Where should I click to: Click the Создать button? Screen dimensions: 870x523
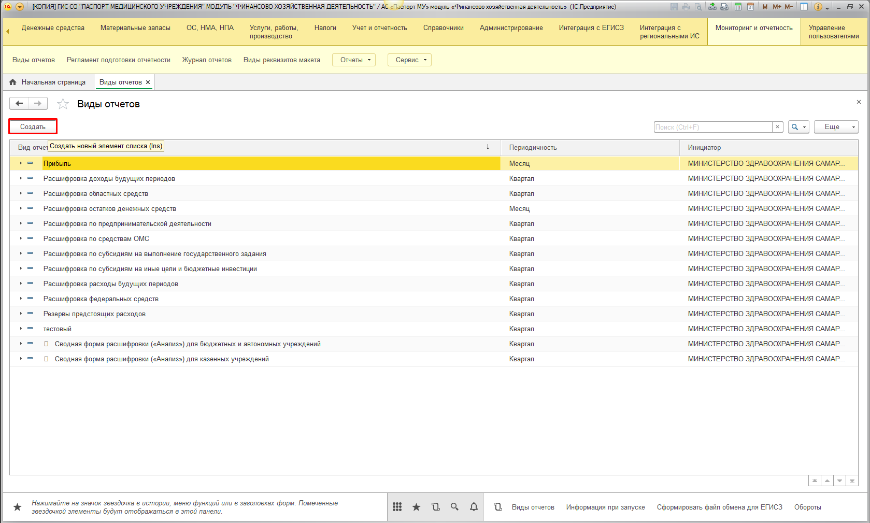tap(33, 127)
